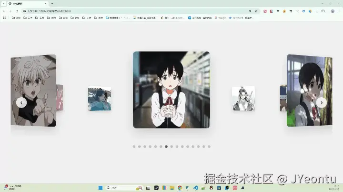Open the Chrome profile avatar

click(x=333, y=11)
